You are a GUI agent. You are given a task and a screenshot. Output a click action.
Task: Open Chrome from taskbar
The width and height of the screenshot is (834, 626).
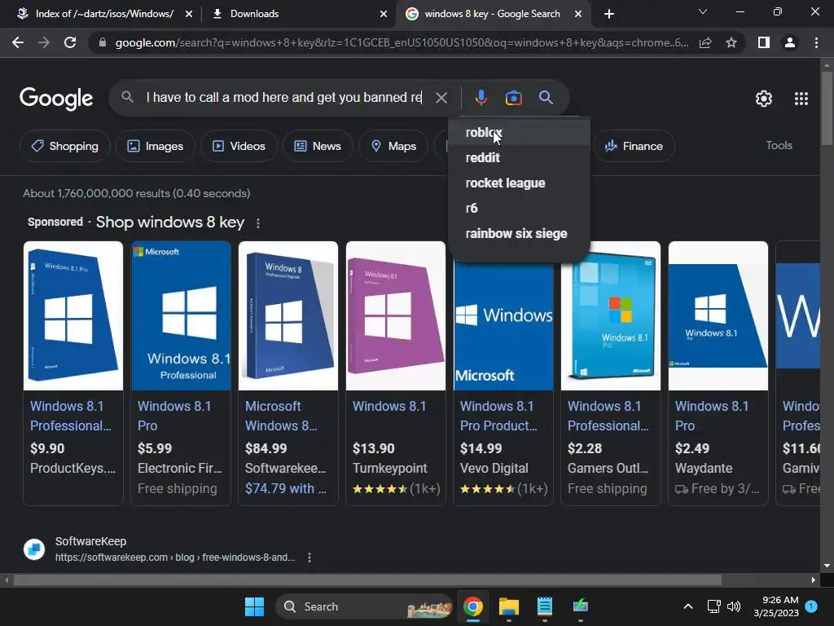click(x=473, y=606)
